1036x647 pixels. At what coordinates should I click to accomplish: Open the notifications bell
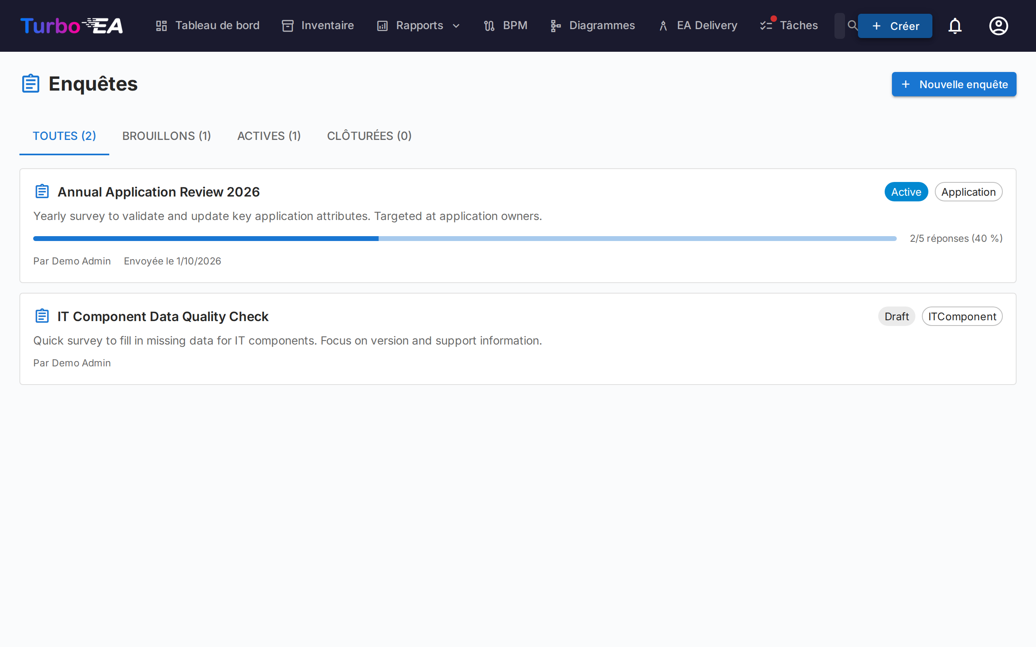pyautogui.click(x=955, y=25)
